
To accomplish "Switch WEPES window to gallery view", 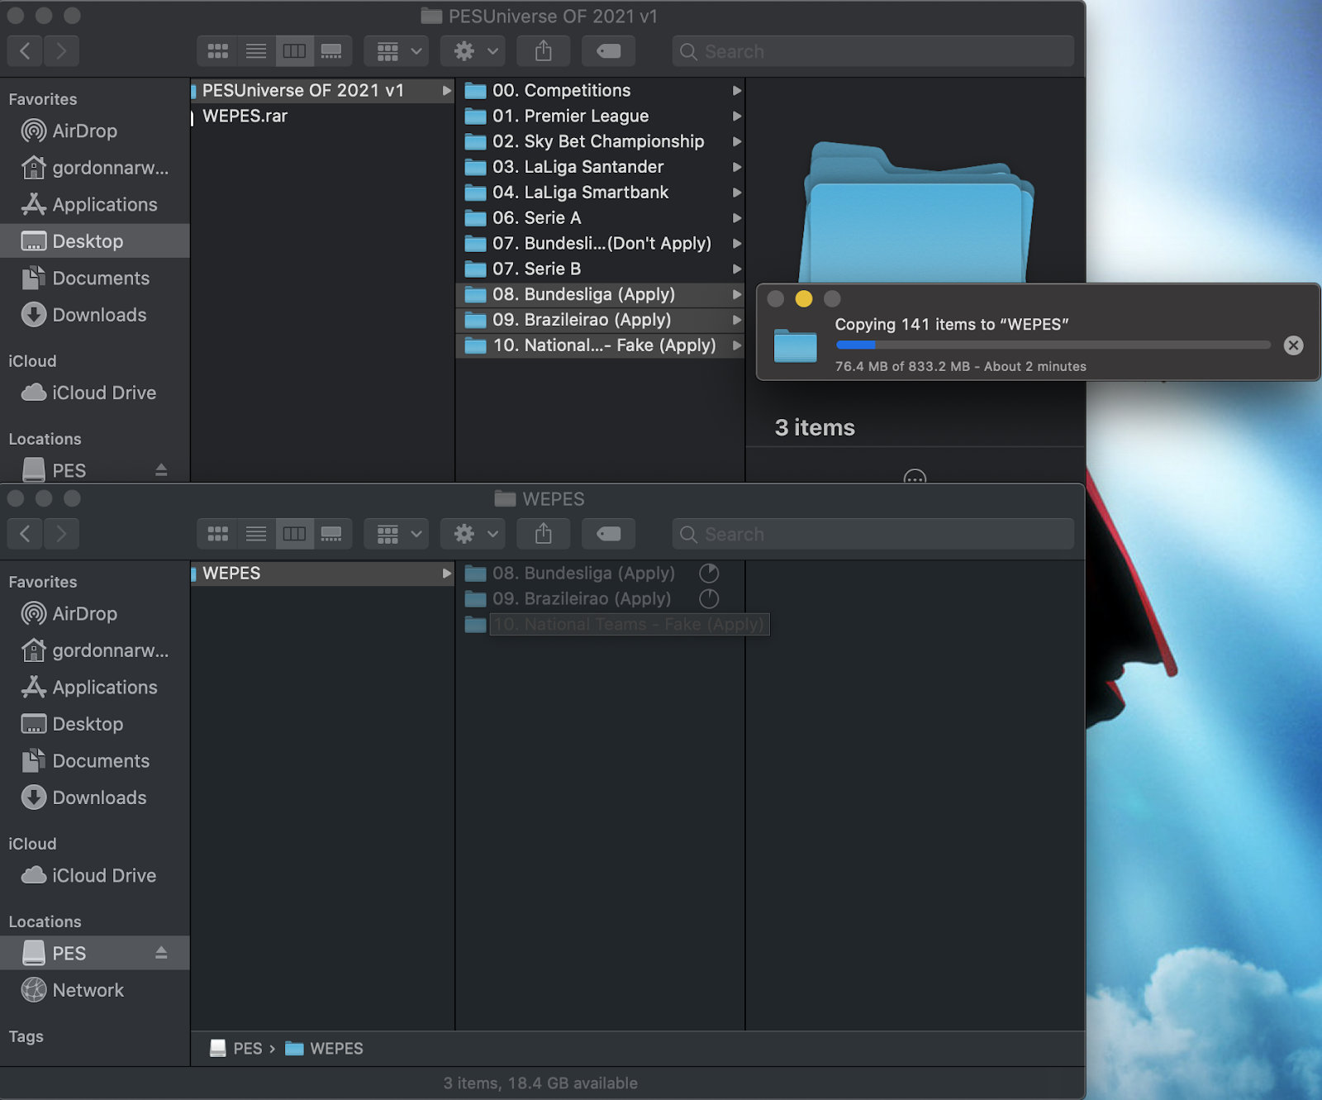I will [x=332, y=534].
